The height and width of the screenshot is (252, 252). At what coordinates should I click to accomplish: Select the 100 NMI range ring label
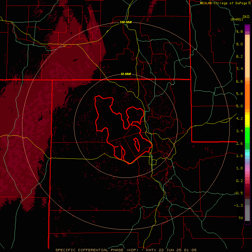pos(126,22)
